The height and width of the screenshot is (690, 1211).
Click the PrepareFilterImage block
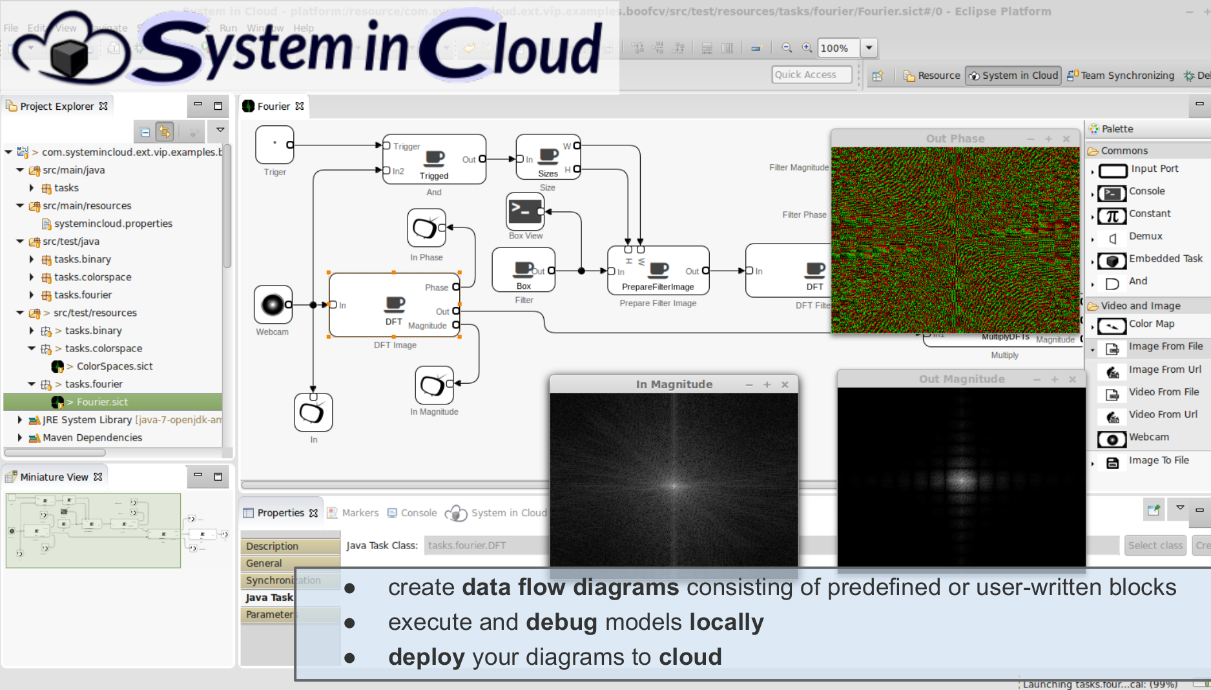pyautogui.click(x=658, y=270)
